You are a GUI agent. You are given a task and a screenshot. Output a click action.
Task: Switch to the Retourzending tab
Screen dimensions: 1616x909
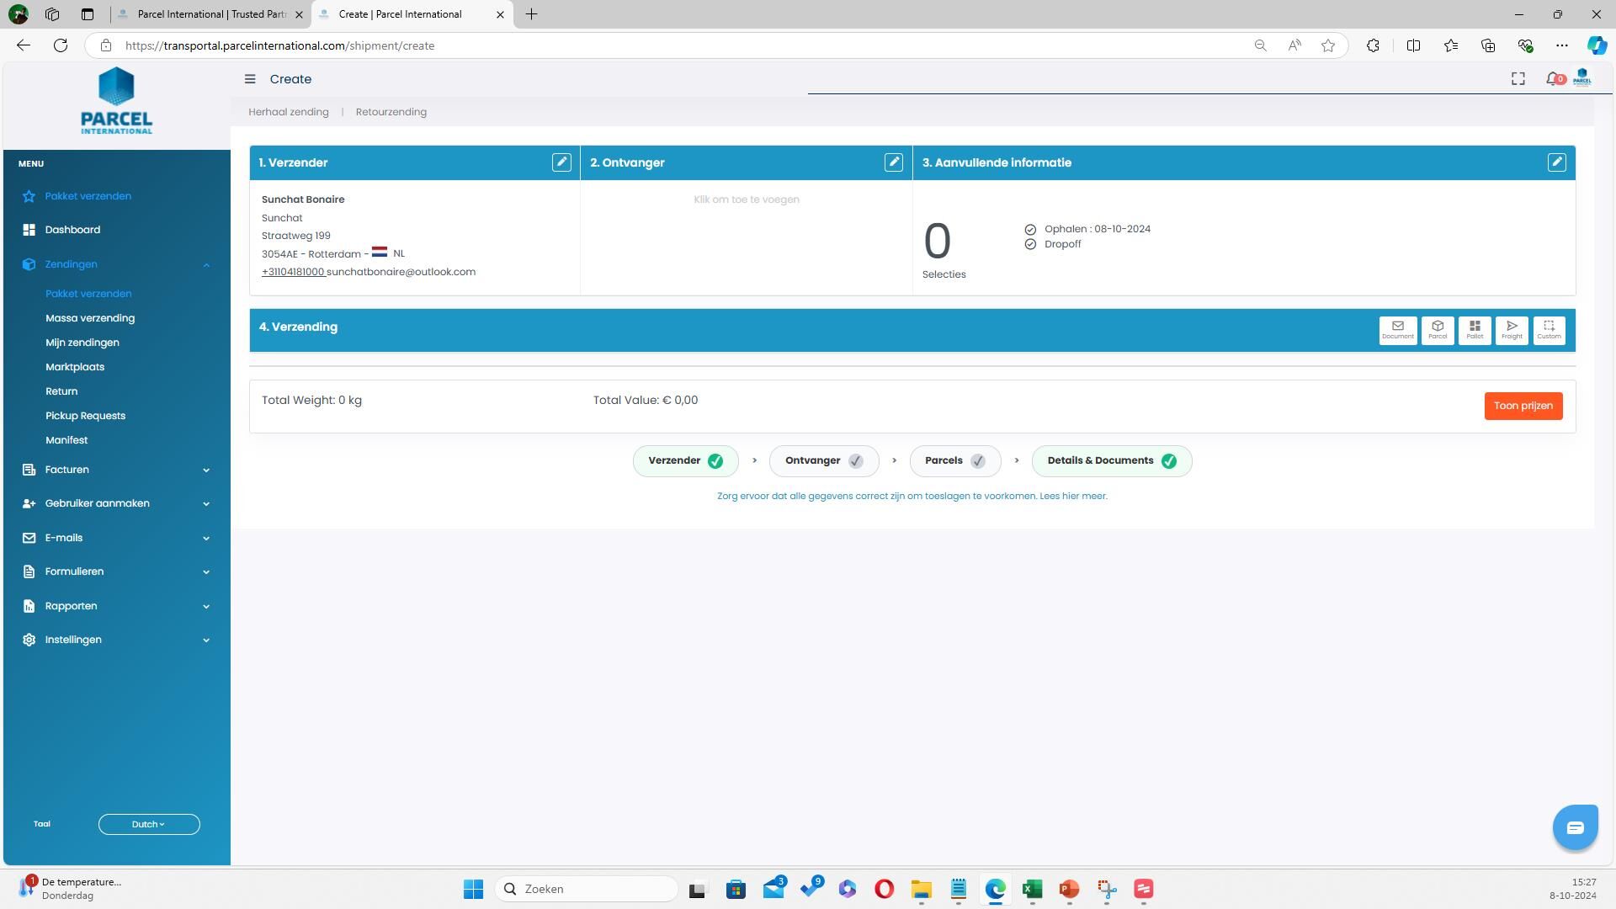(391, 112)
